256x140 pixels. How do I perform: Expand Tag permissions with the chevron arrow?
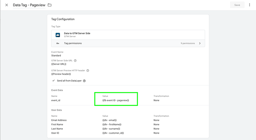pyautogui.click(x=200, y=43)
